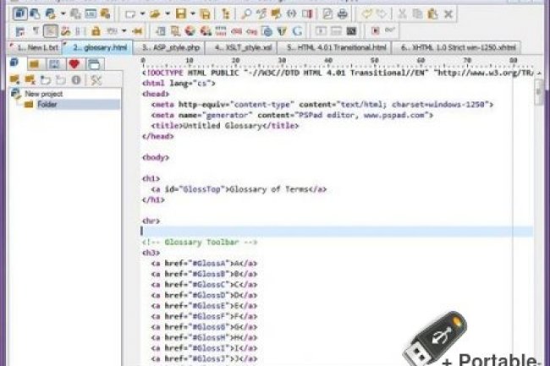Click the save floppy disk icon
The width and height of the screenshot is (550, 366).
(x=181, y=14)
